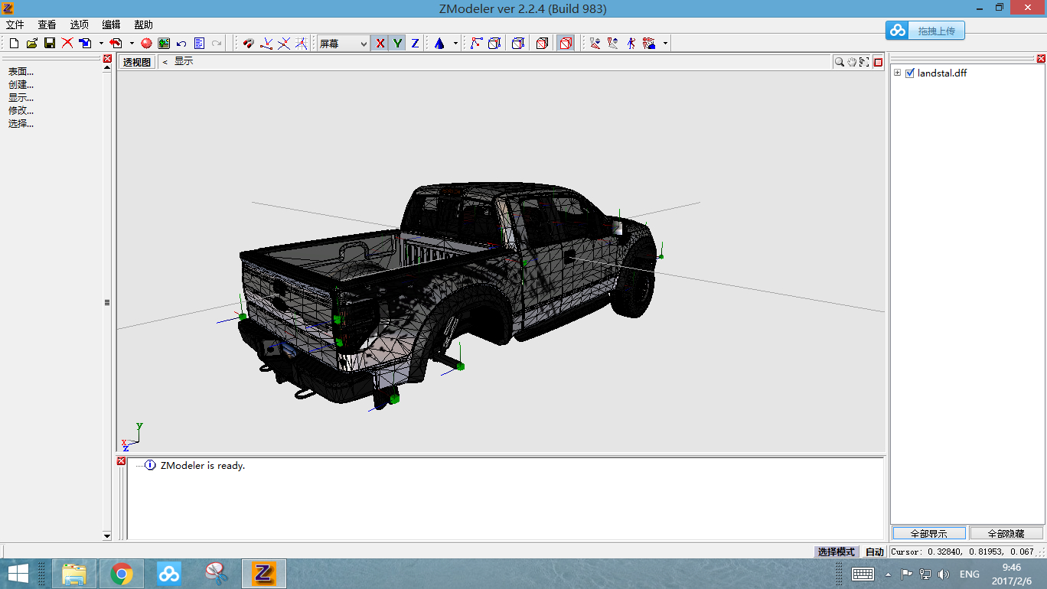The height and width of the screenshot is (589, 1047).
Task: Open the materials editor red sphere icon
Action: coord(146,44)
